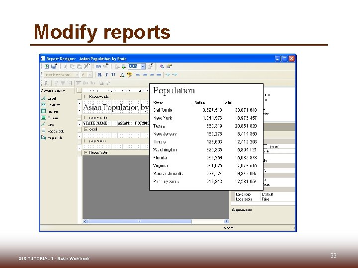
Task: Justify text alignment
Action: [159, 75]
